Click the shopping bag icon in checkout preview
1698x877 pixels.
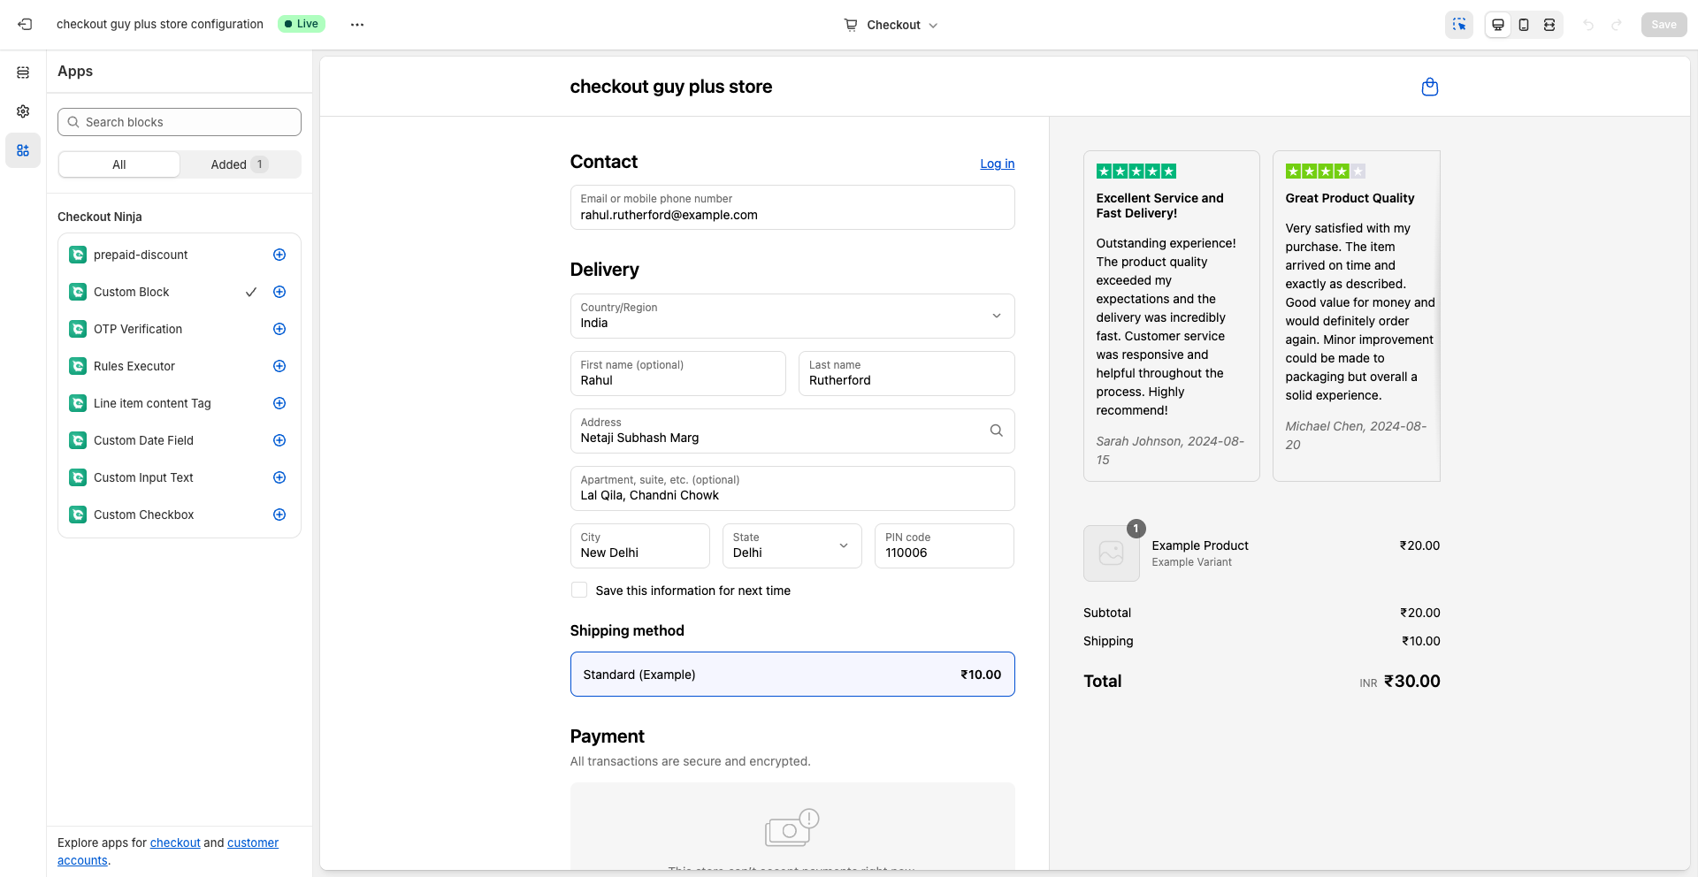click(1429, 87)
